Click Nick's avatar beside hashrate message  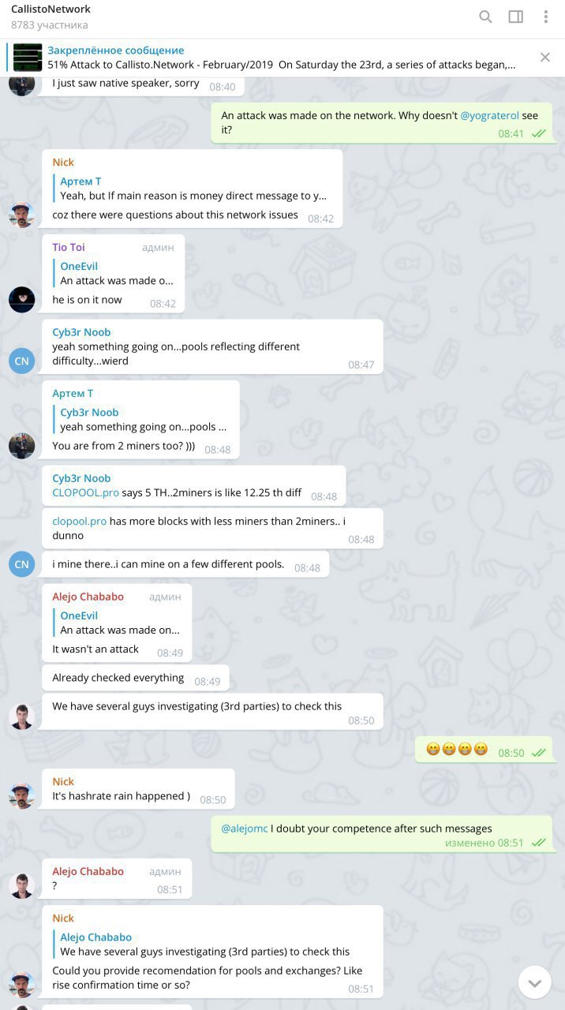(21, 796)
